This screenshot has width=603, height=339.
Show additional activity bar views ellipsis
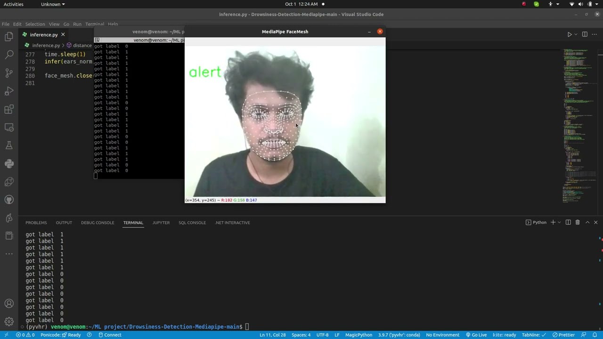pos(9,254)
